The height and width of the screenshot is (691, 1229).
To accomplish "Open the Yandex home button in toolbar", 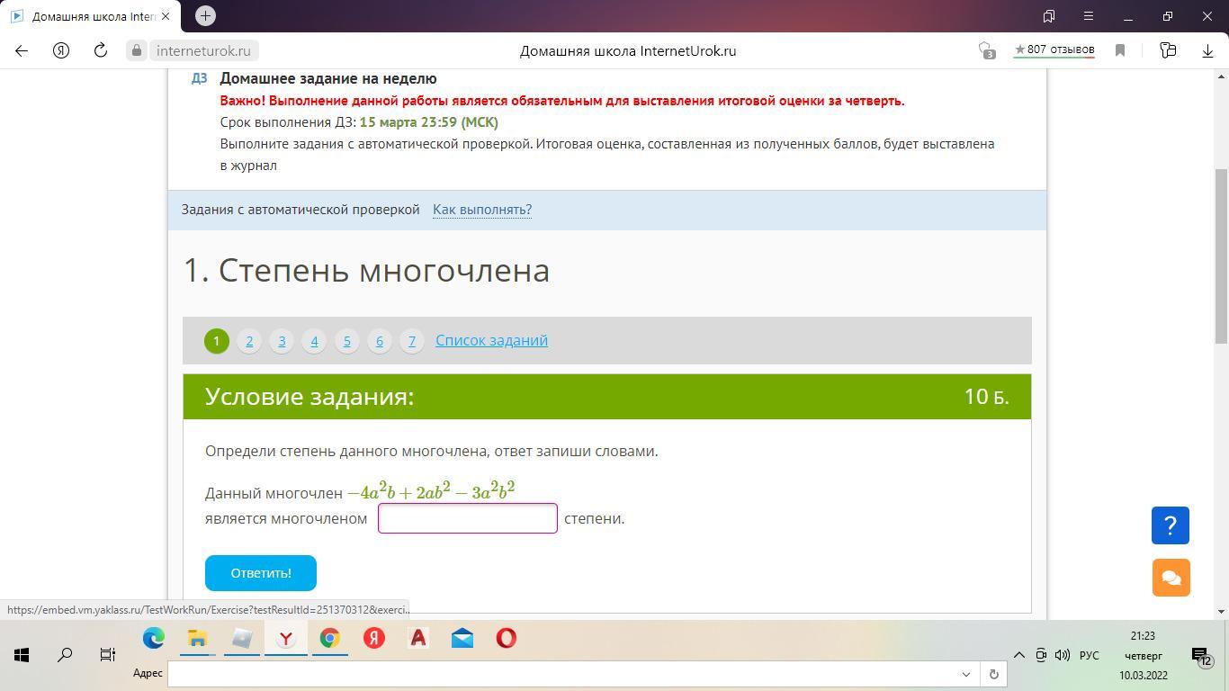I will point(61,51).
